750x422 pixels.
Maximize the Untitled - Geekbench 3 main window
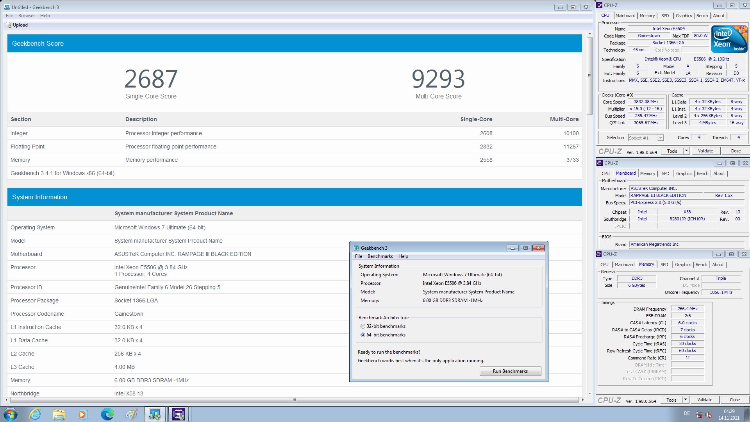pyautogui.click(x=573, y=7)
